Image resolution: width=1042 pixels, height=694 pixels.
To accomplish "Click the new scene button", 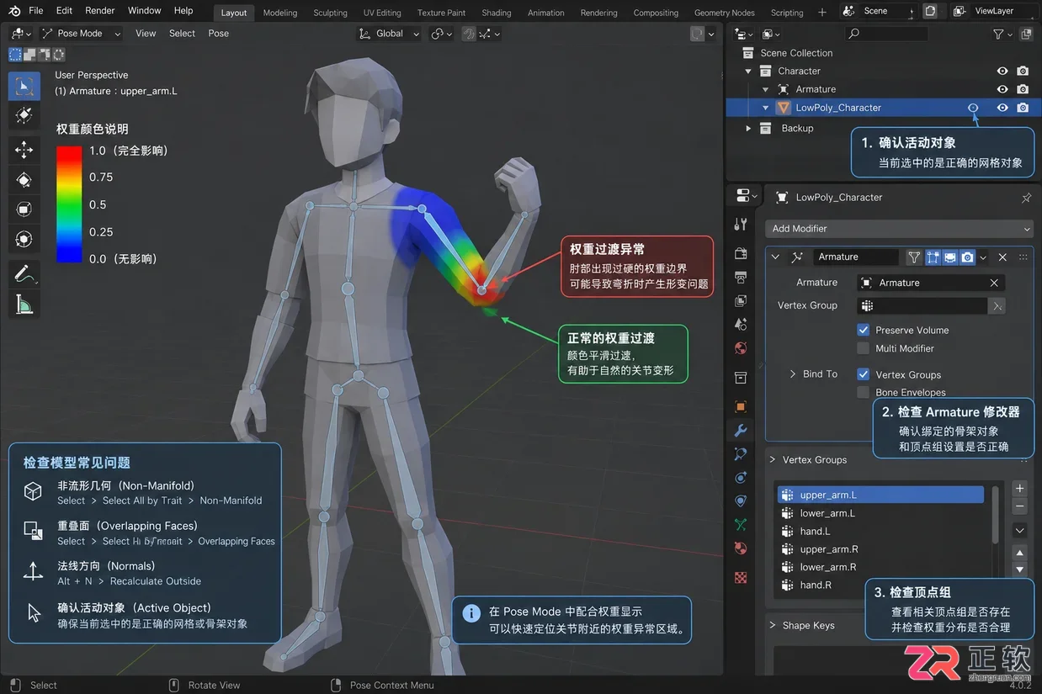I will [x=930, y=11].
